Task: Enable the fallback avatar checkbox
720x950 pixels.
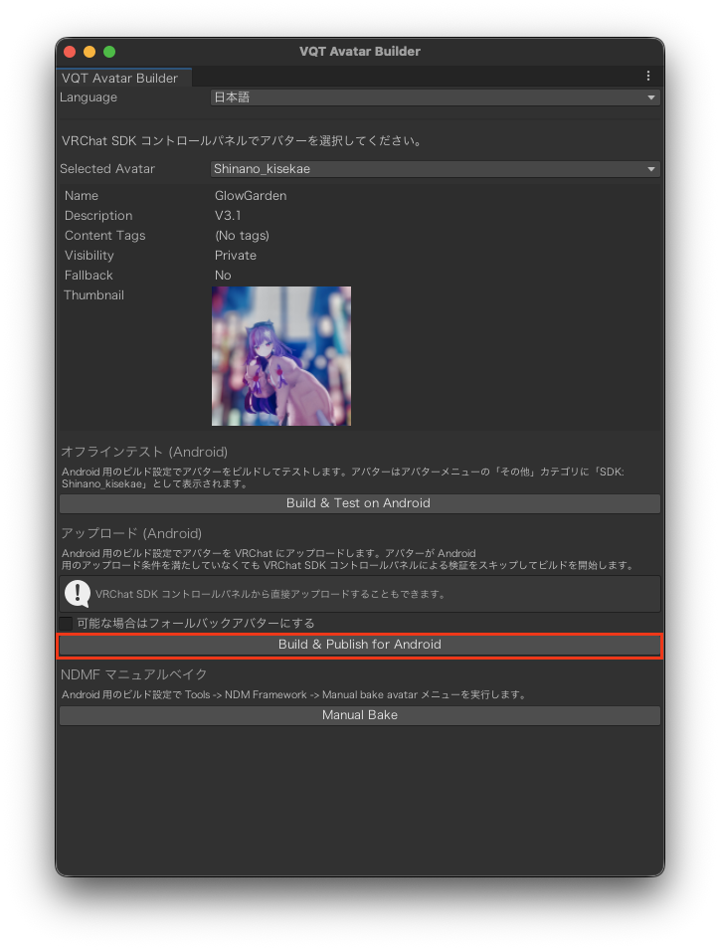Action: [x=67, y=623]
